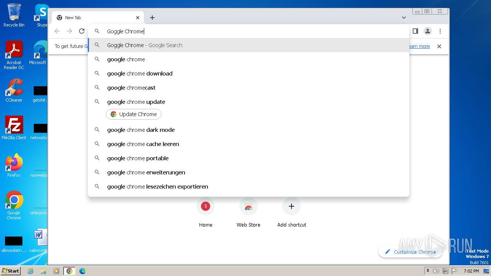491x276 pixels.
Task: Open the Windows Start button
Action: 11,271
